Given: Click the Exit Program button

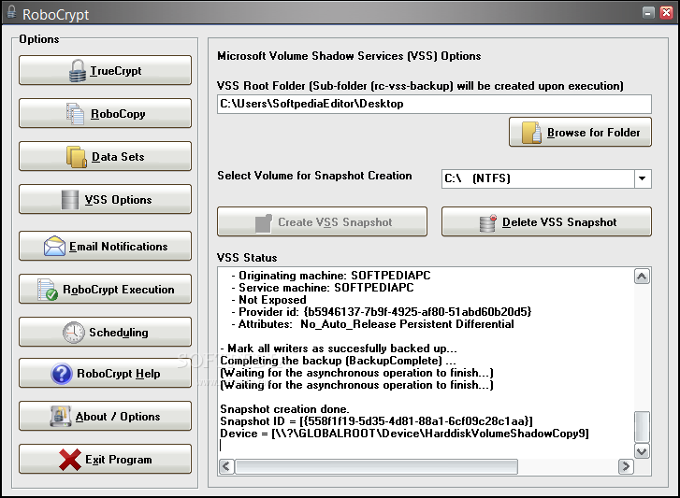Looking at the screenshot, I should [x=105, y=459].
